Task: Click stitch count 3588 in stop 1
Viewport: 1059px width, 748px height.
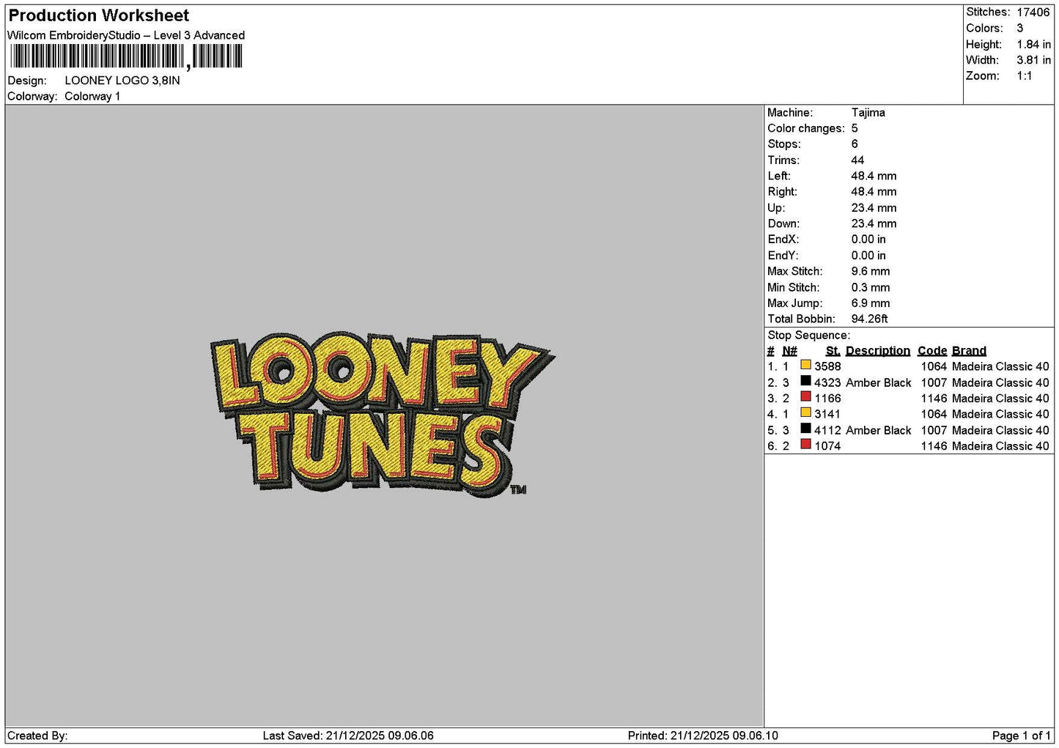Action: 828,366
